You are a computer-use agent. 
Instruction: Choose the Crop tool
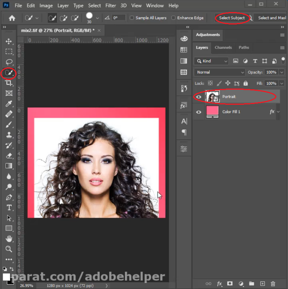click(x=9, y=83)
